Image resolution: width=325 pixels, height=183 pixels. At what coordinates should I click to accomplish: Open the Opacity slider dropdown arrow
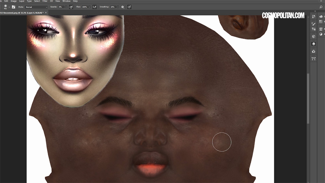66,7
